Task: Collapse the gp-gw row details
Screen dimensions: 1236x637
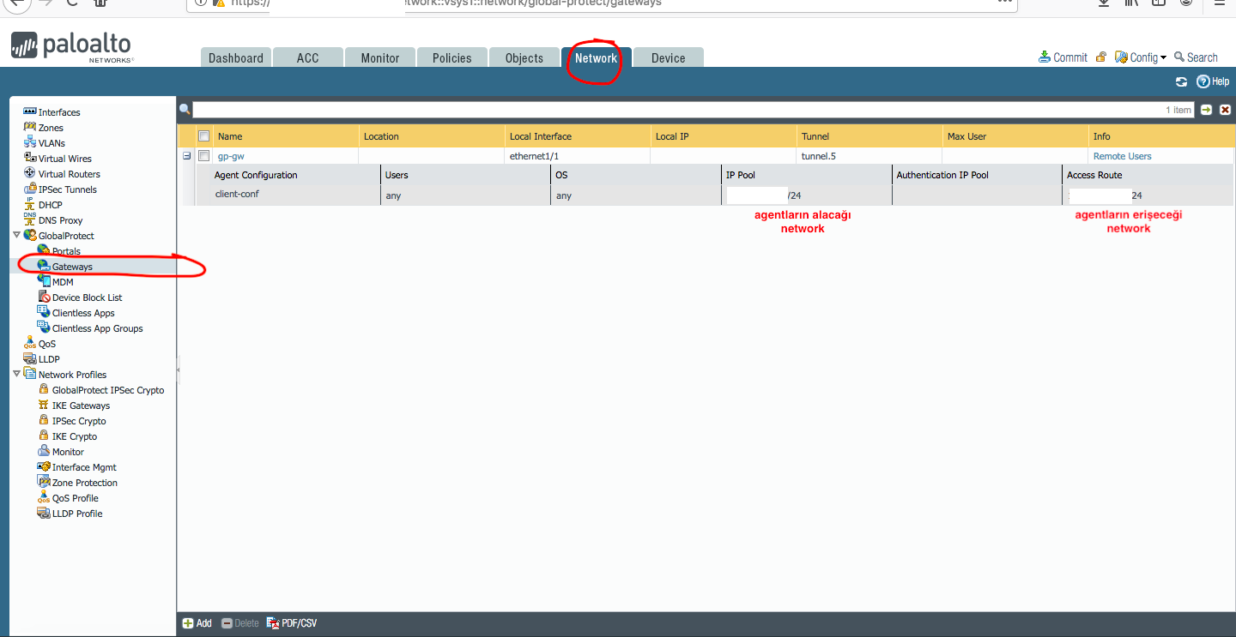Action: point(186,156)
